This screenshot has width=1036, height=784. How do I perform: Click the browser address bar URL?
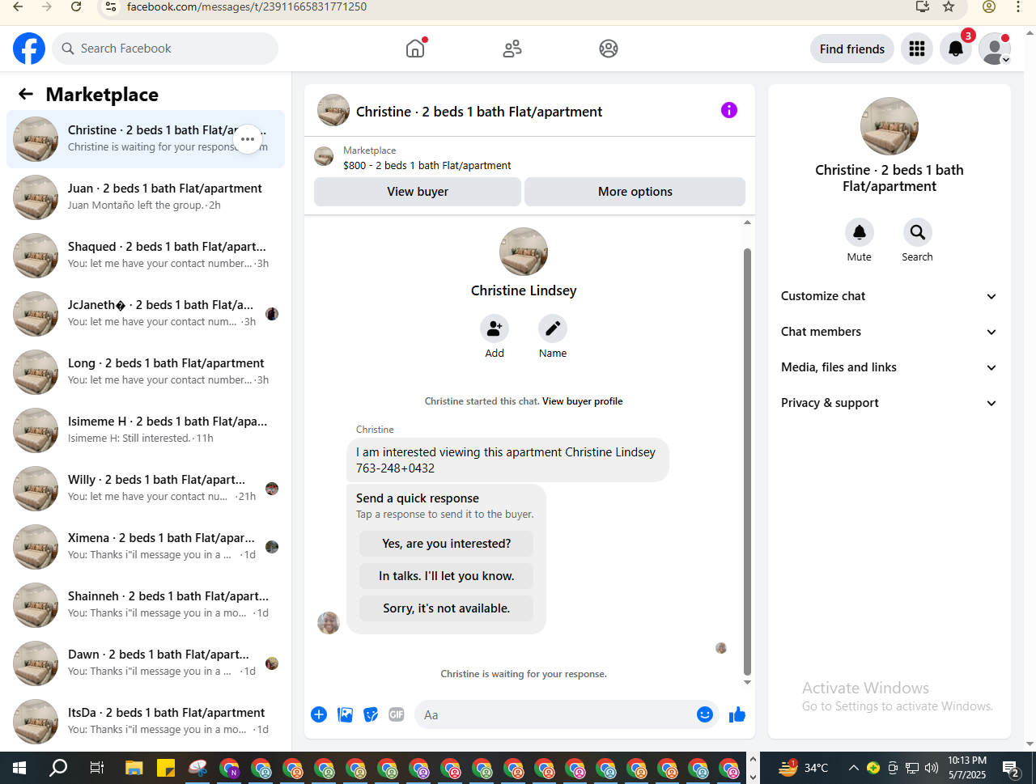pos(247,6)
